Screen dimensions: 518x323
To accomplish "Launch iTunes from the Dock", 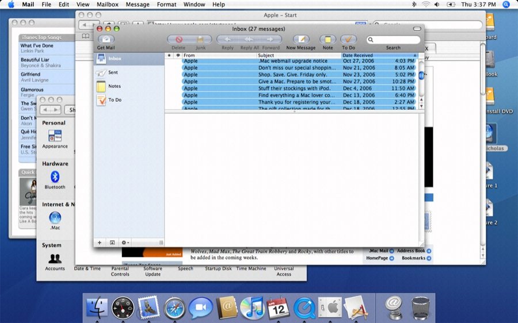I will 253,308.
